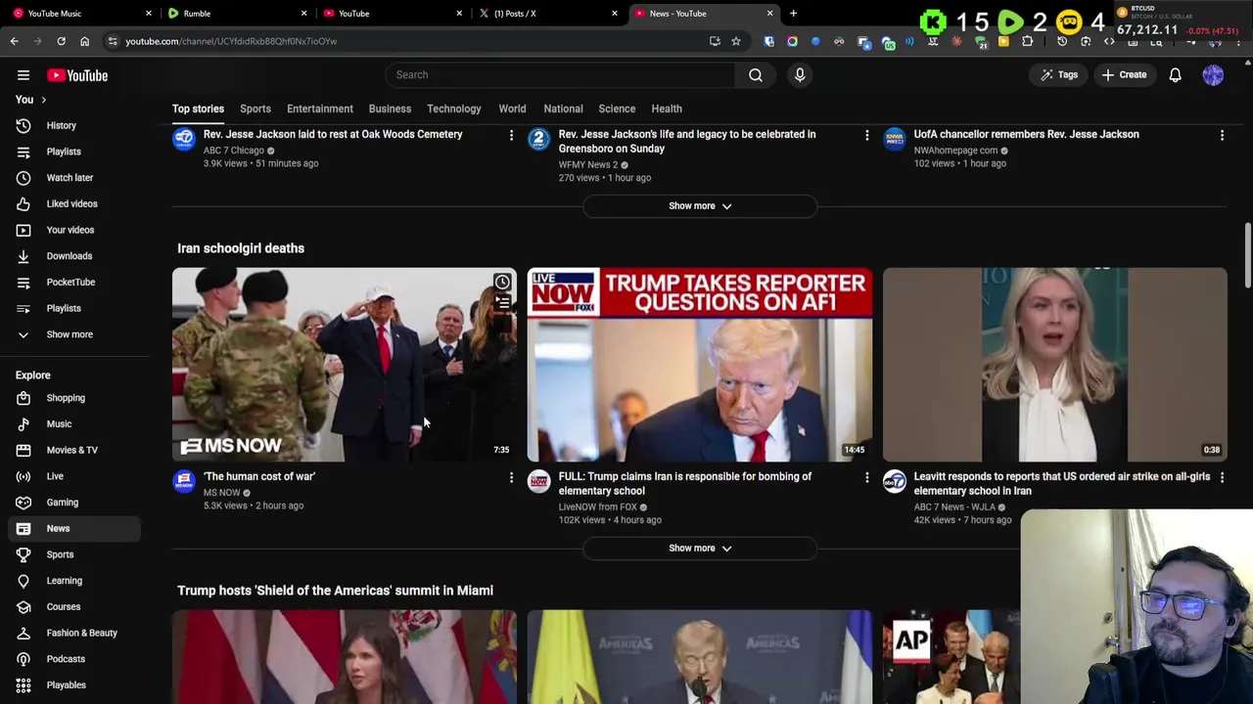Open the YouTube hamburger guide menu

[23, 75]
